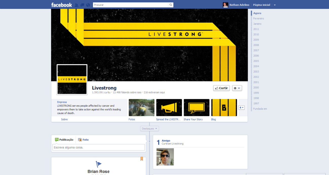Click the Livestrong page name
The width and height of the screenshot is (329, 175).
104,88
